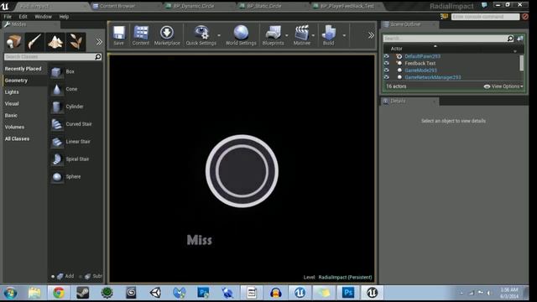
Task: Open the Help menu
Action: click(x=64, y=17)
